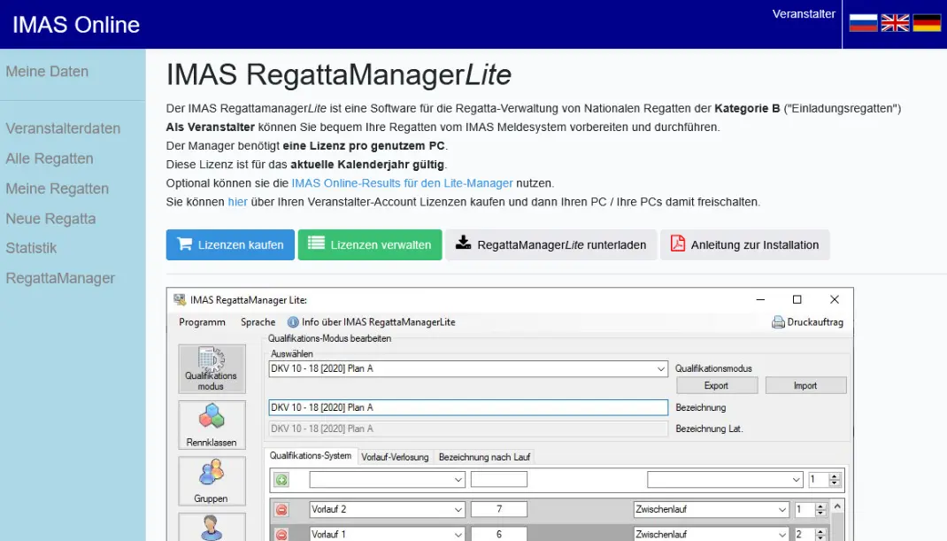The image size is (947, 541).
Task: Open the Rennklassen tool
Action: pos(212,425)
